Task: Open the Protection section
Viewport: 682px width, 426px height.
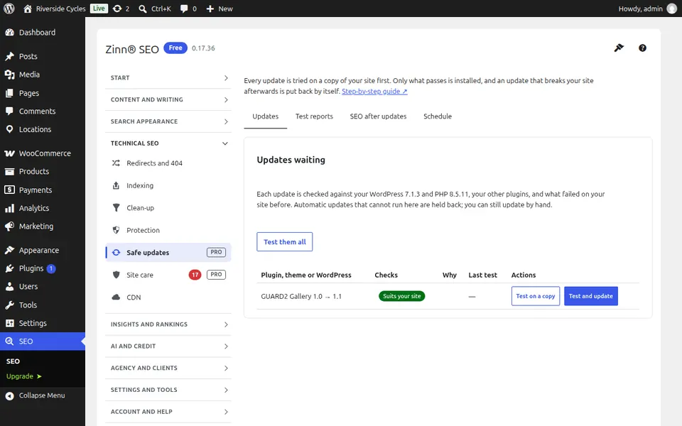Action: pos(168,230)
